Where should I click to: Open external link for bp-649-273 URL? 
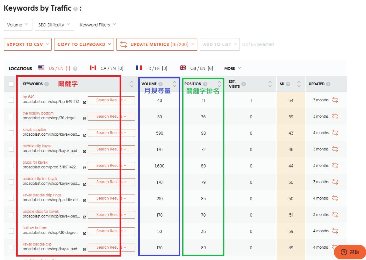84,102
